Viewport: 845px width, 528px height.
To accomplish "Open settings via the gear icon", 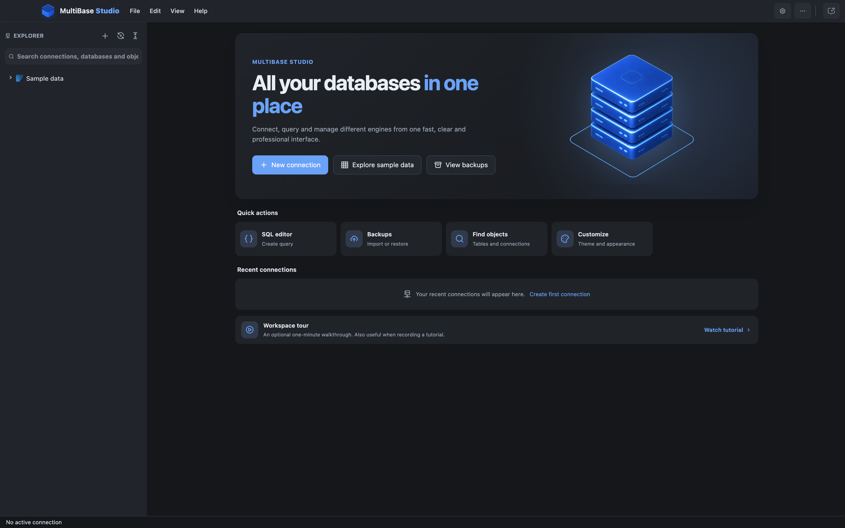I will [782, 11].
